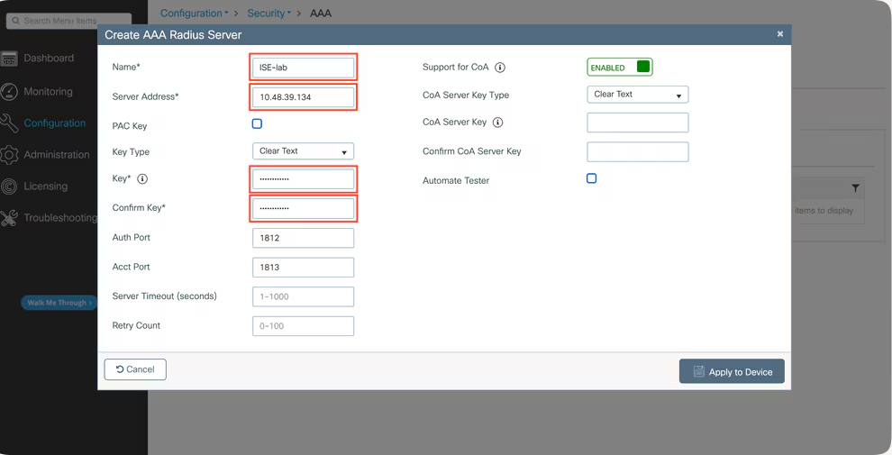This screenshot has height=455, width=892.
Task: Show info icon beside CoA Server Key
Action: [497, 123]
